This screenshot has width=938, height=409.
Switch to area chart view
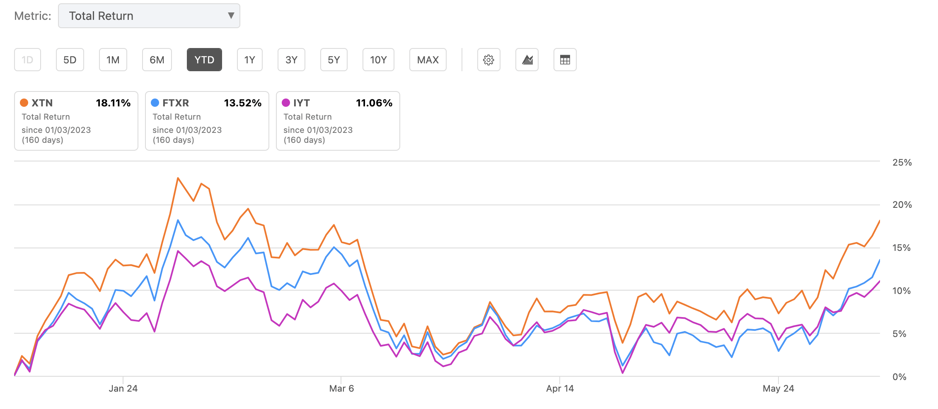527,60
